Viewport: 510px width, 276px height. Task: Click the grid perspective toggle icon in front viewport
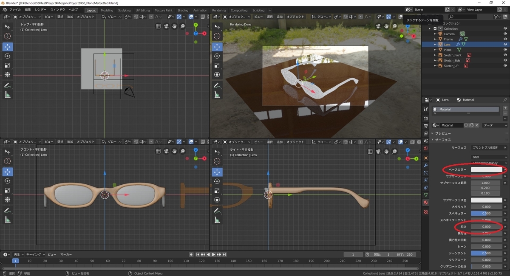(158, 151)
